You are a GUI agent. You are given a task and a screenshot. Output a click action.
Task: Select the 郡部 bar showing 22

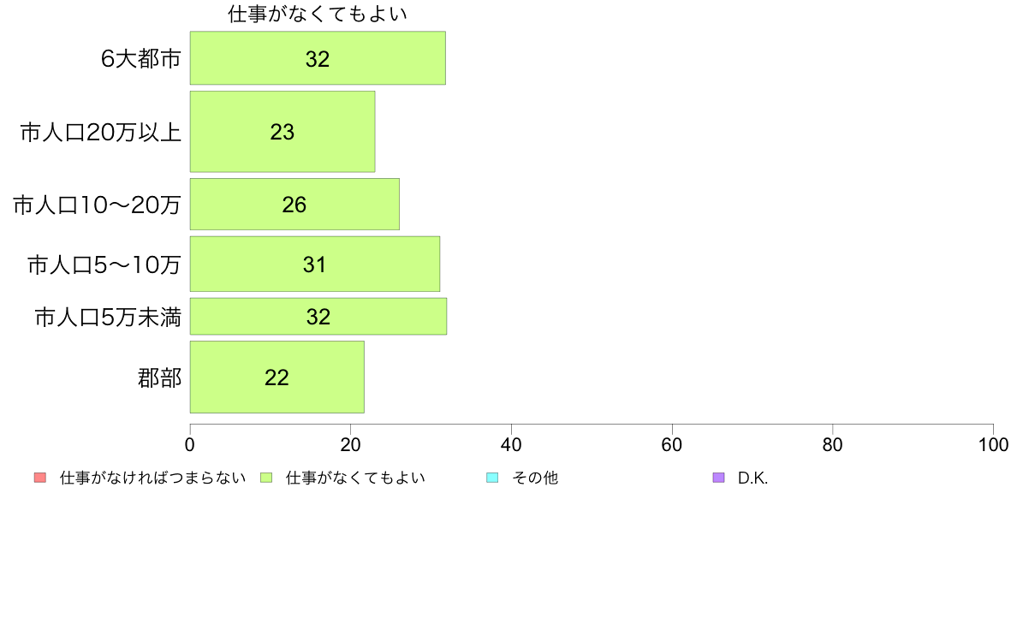click(x=277, y=377)
